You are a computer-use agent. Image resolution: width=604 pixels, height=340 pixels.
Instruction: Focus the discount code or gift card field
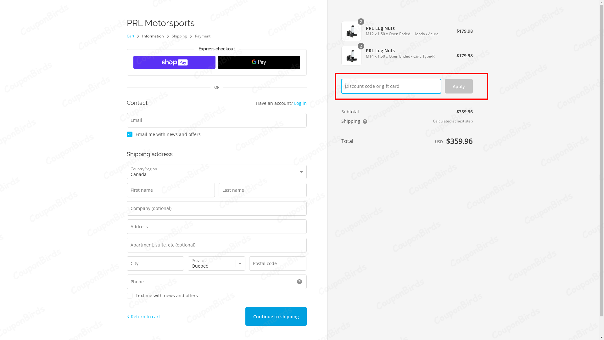coord(391,86)
